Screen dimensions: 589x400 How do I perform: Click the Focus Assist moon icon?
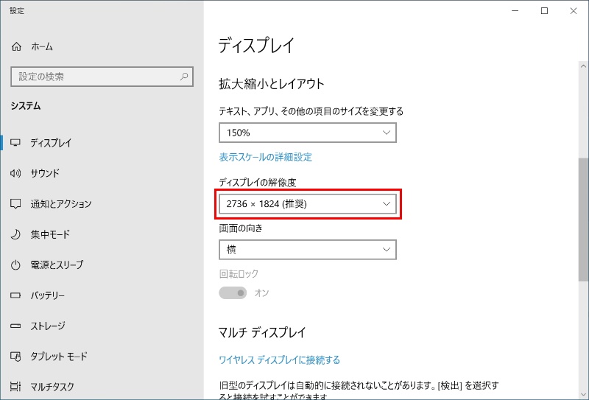(x=16, y=235)
